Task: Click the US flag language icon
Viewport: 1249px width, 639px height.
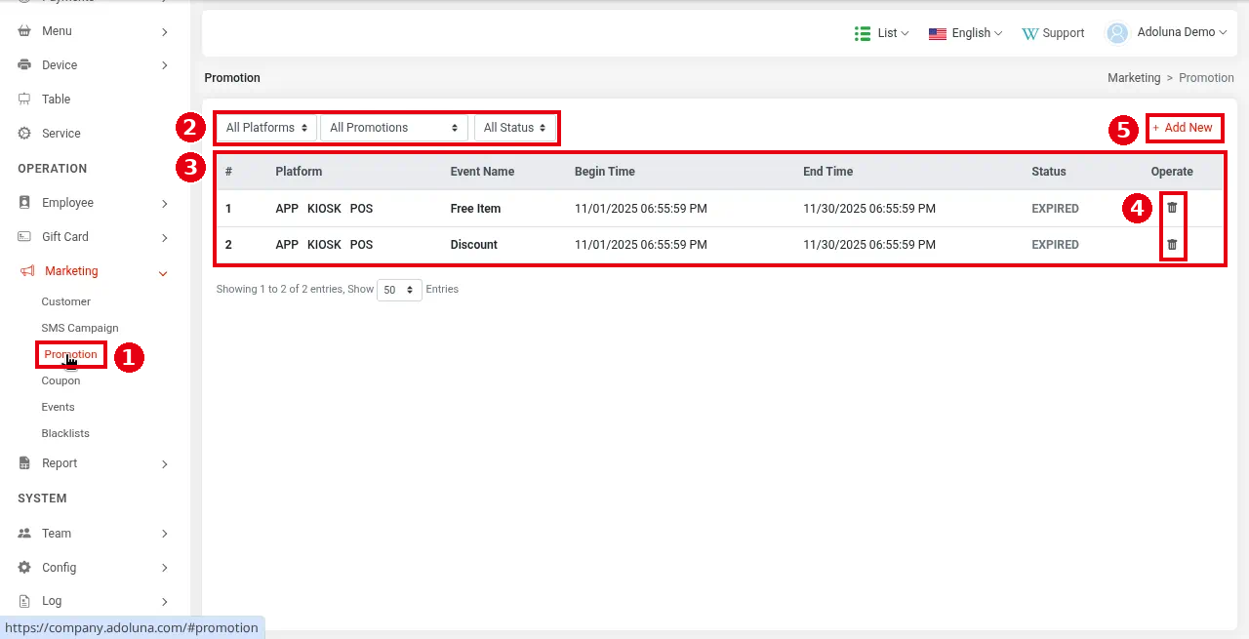Action: (x=938, y=33)
